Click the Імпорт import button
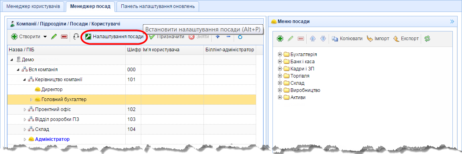This screenshot has height=154, width=462. click(378, 39)
